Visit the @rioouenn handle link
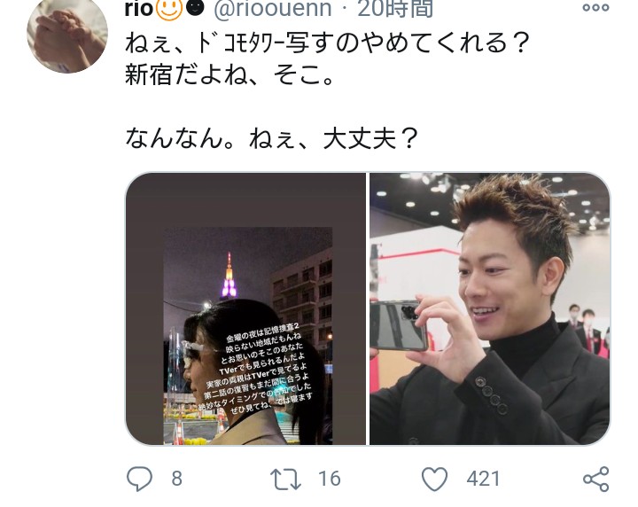 point(273,9)
